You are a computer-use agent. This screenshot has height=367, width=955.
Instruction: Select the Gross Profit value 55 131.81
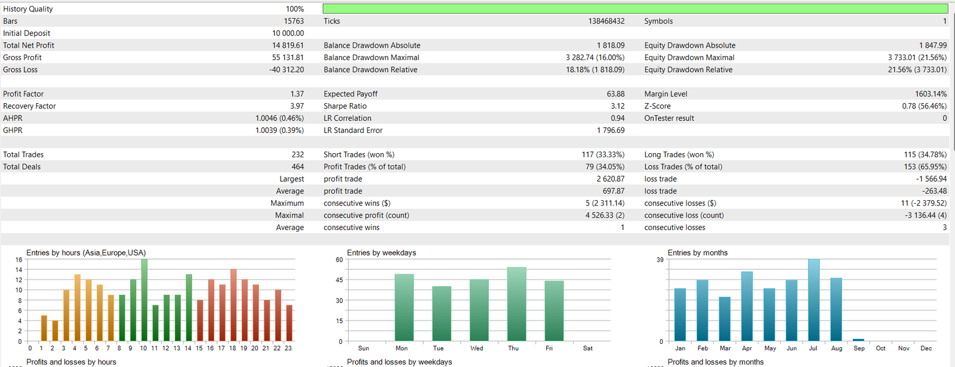point(288,58)
